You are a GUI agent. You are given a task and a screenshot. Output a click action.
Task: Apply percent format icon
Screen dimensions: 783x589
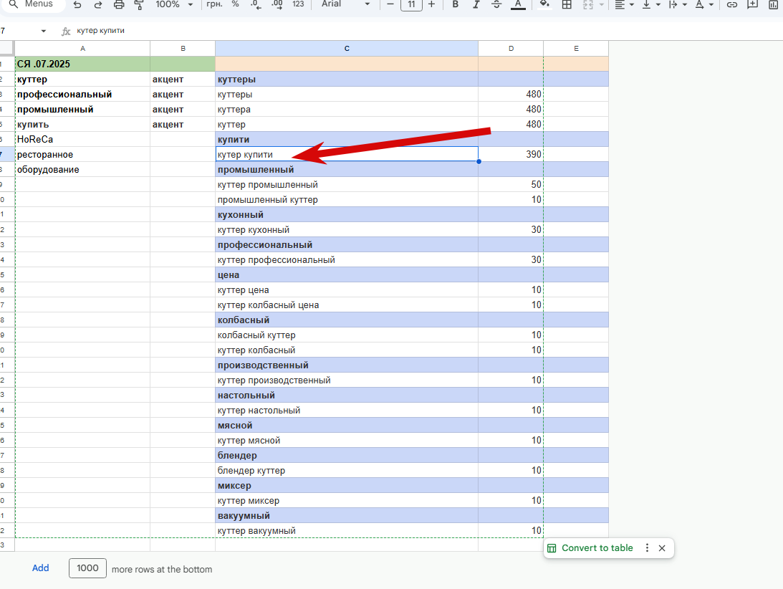235,4
